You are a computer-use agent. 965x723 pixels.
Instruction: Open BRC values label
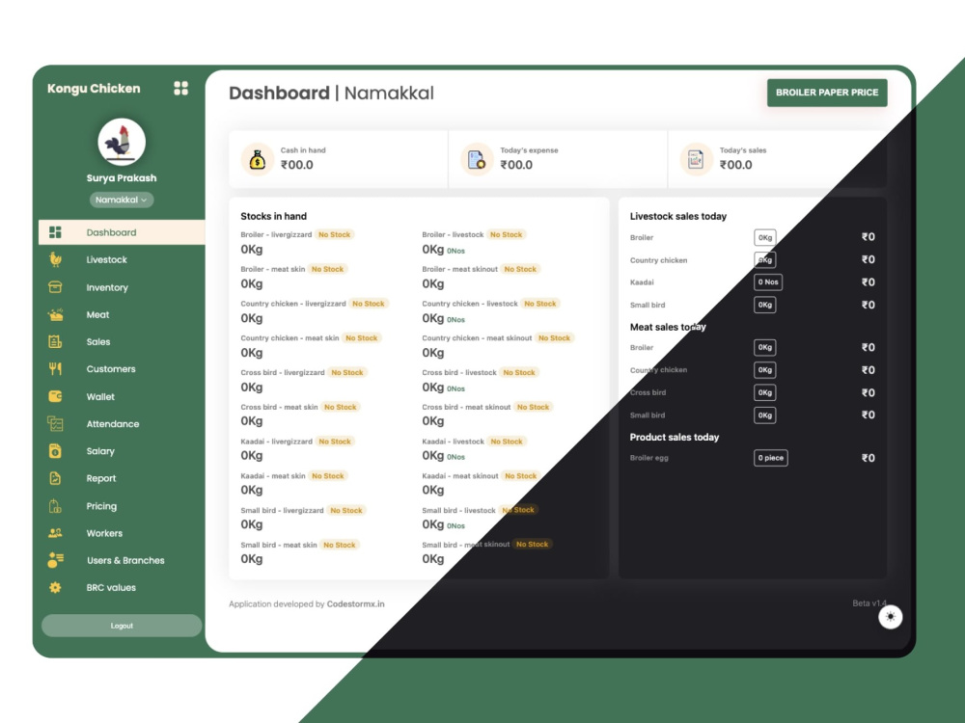[x=111, y=587]
